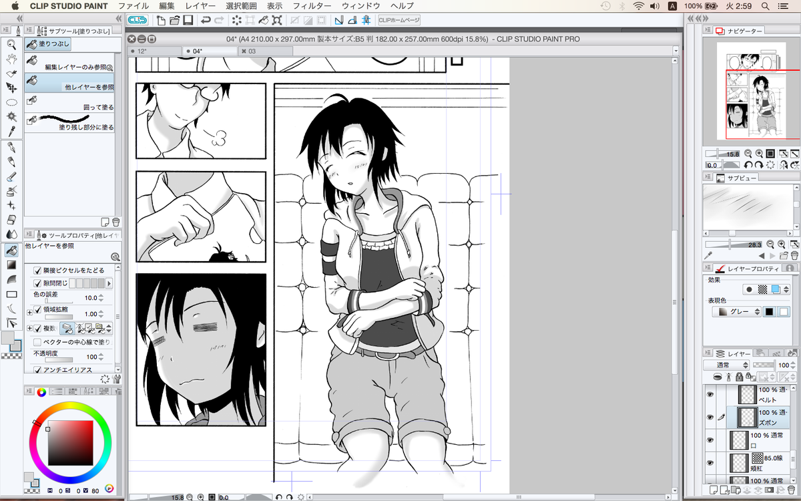This screenshot has height=501, width=801.
Task: Click the save floppy disk icon
Action: 188,20
